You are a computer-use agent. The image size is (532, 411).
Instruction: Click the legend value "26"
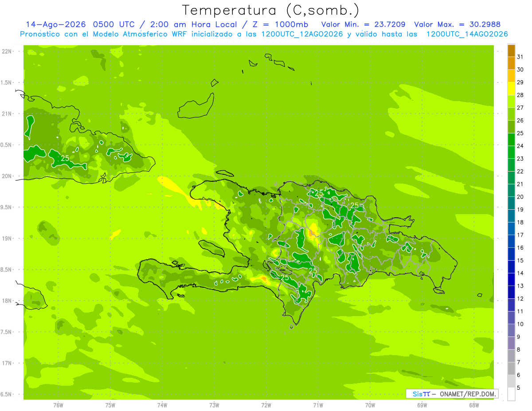(520, 120)
